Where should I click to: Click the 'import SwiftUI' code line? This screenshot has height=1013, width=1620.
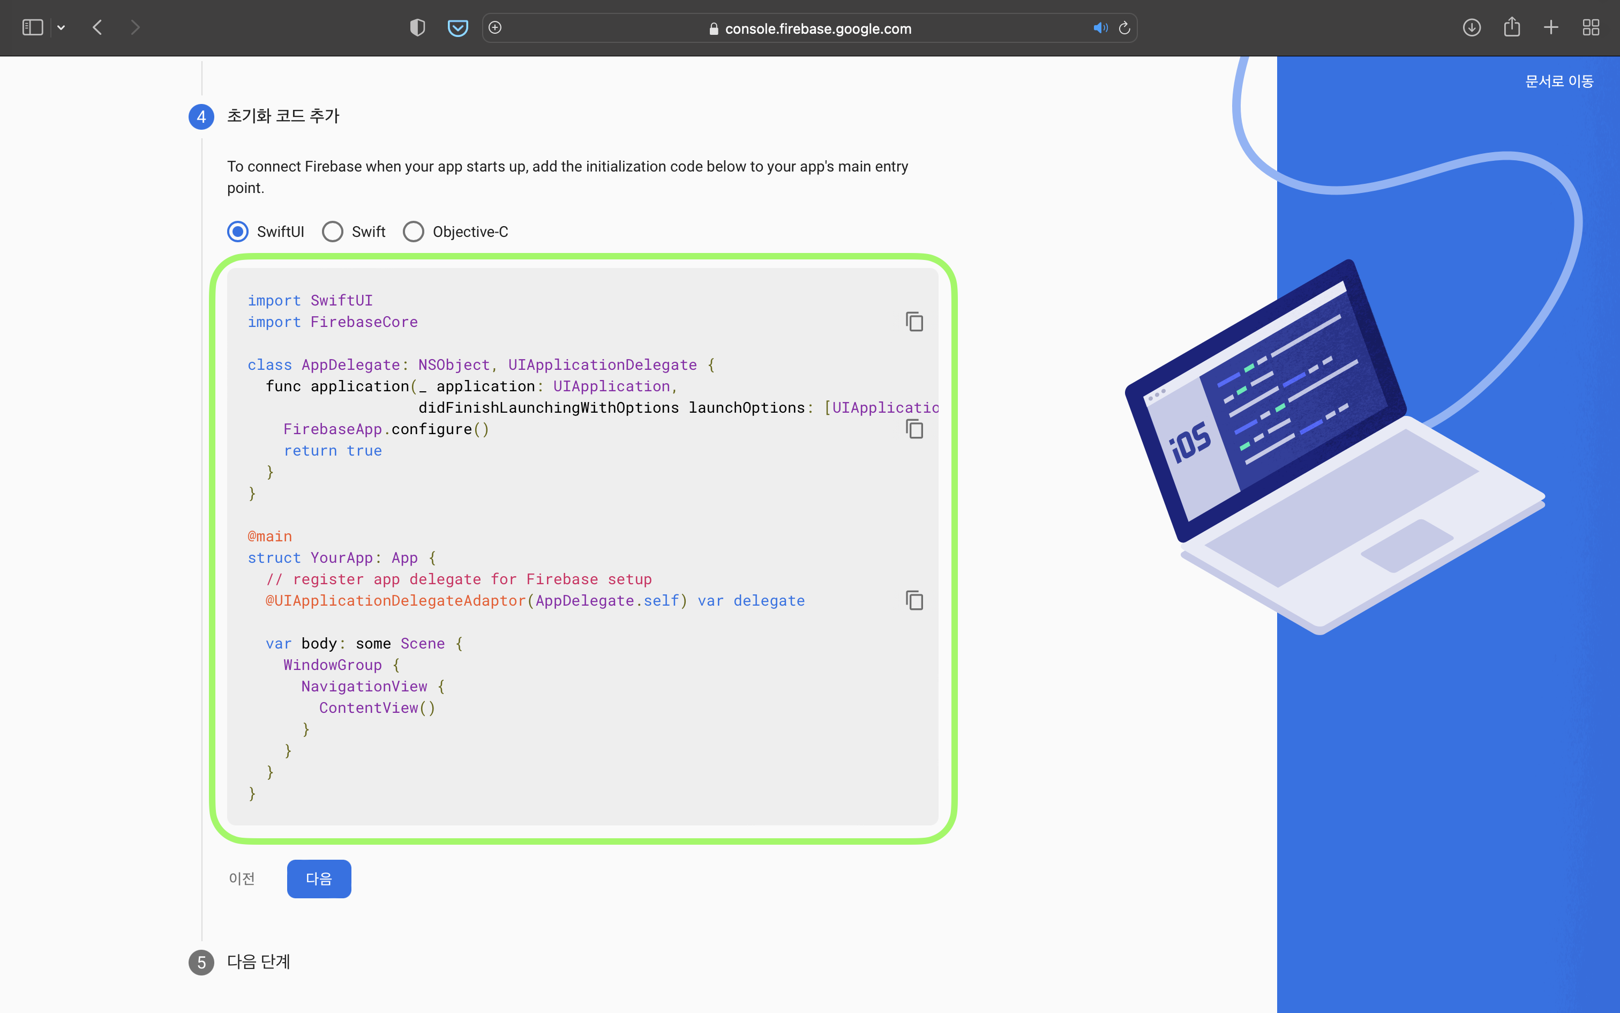pyautogui.click(x=310, y=300)
